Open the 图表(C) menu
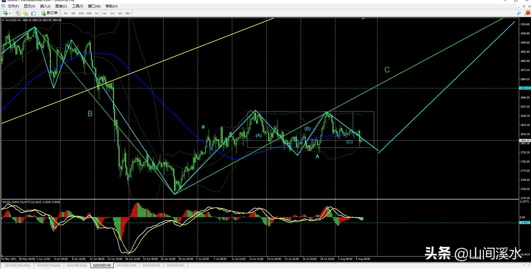Image resolution: width=531 pixels, height=269 pixels. [61, 6]
